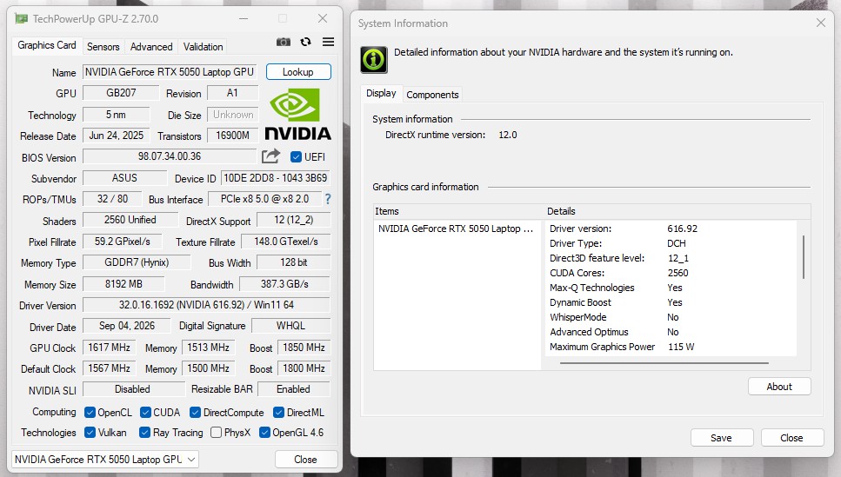Close the System Information window with X
The height and width of the screenshot is (477, 841).
(821, 23)
